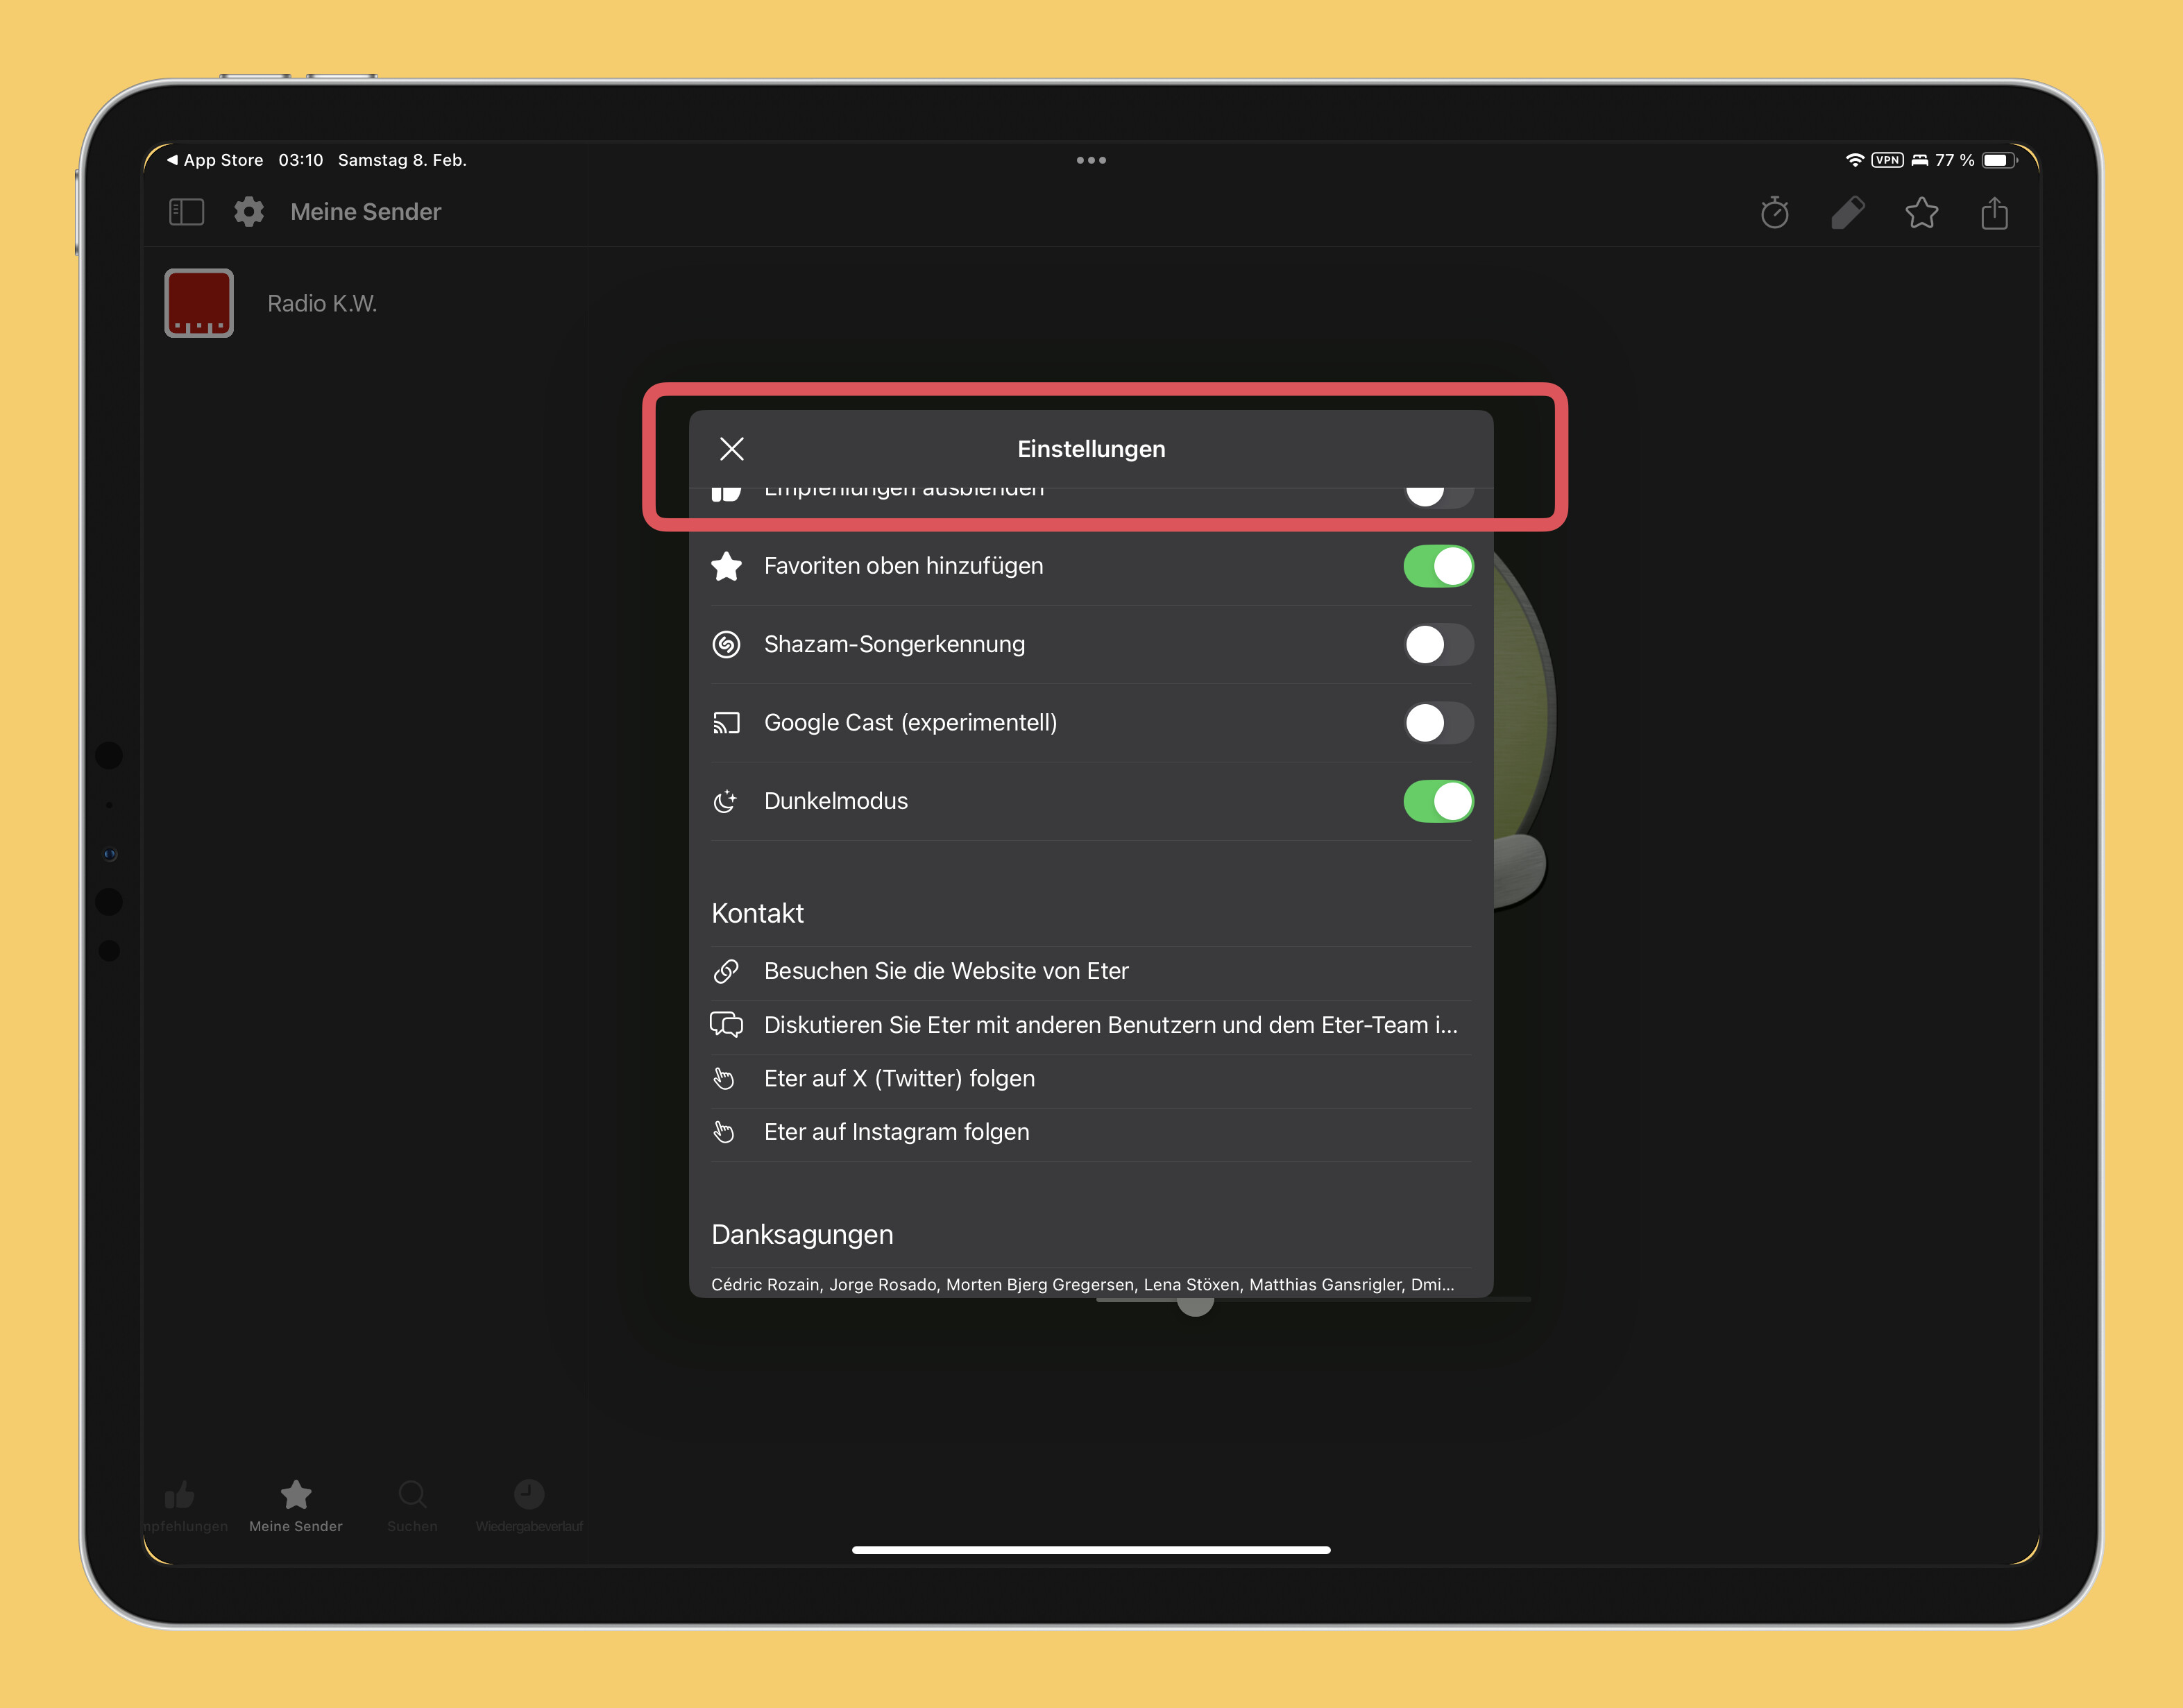
Task: Close the Einstellungen dialog with X
Action: 732,449
